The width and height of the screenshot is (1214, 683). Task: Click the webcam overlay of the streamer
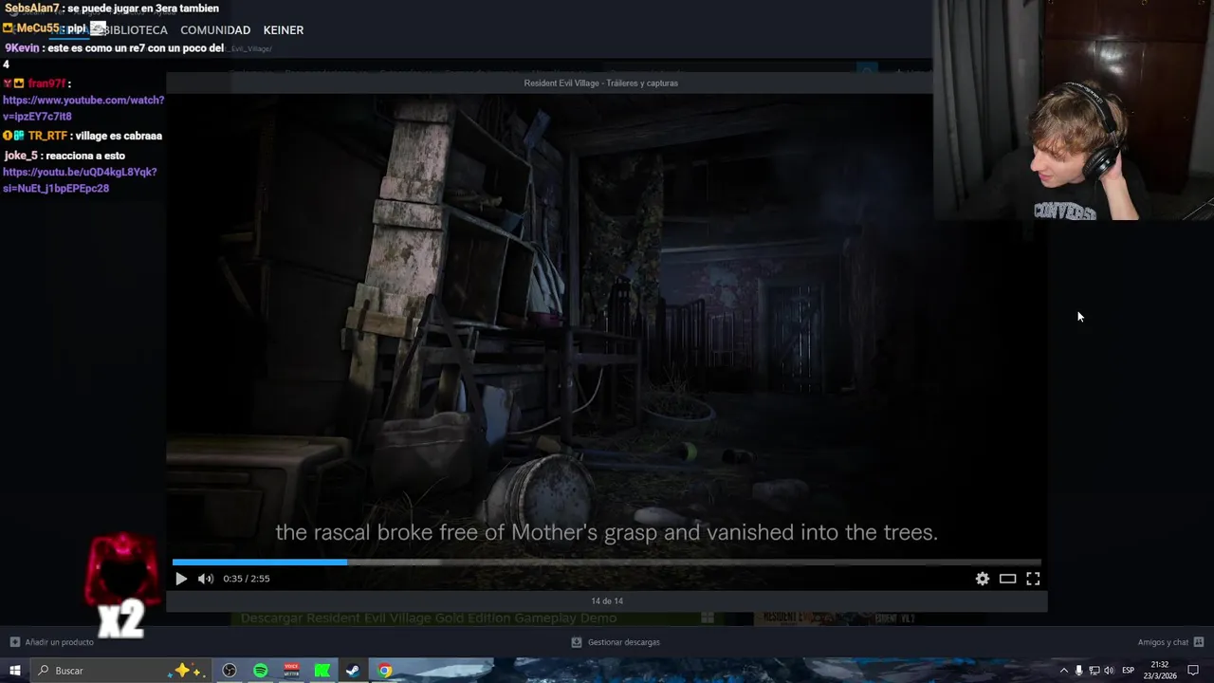pyautogui.click(x=1073, y=110)
